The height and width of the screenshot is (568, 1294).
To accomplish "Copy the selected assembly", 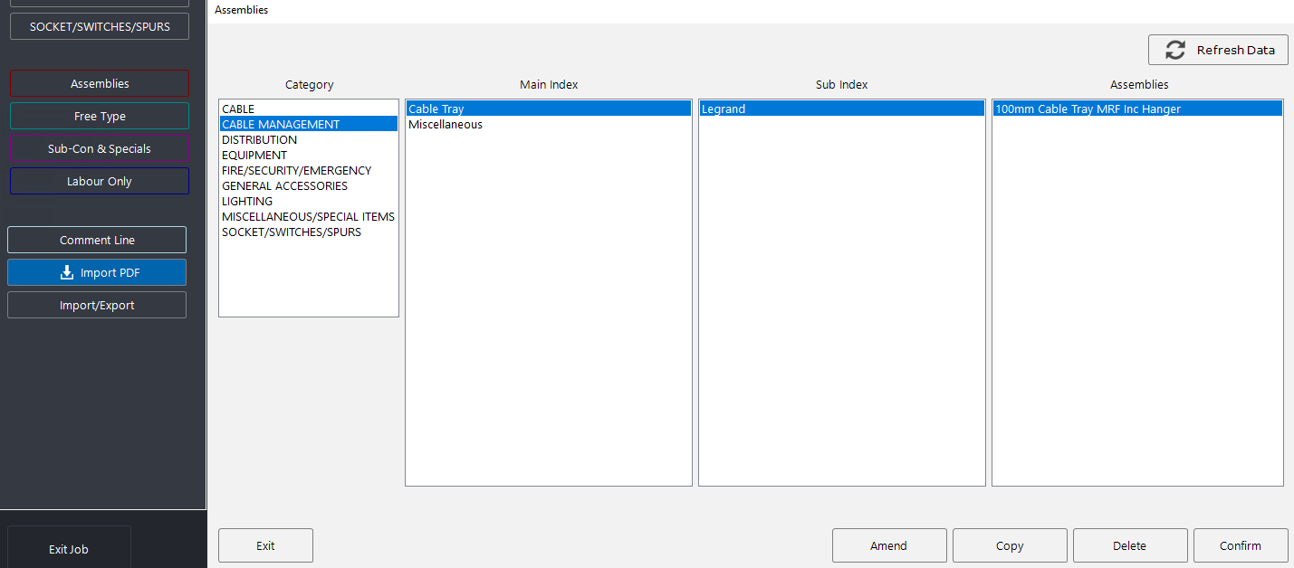I will 1010,545.
